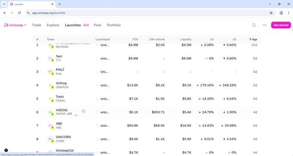Click the V4DOG token icon
This screenshot has height=156, width=293.
click(50, 112)
